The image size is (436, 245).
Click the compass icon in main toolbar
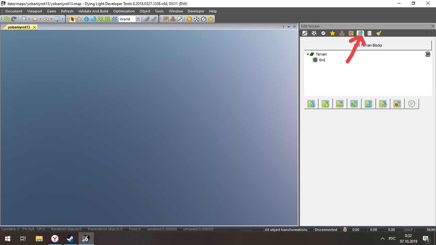204,19
